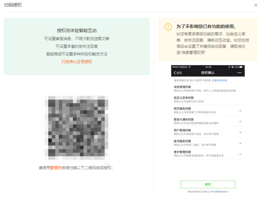Click the orange 只支持认证号授权 text
The width and height of the screenshot is (260, 199).
coord(77,62)
